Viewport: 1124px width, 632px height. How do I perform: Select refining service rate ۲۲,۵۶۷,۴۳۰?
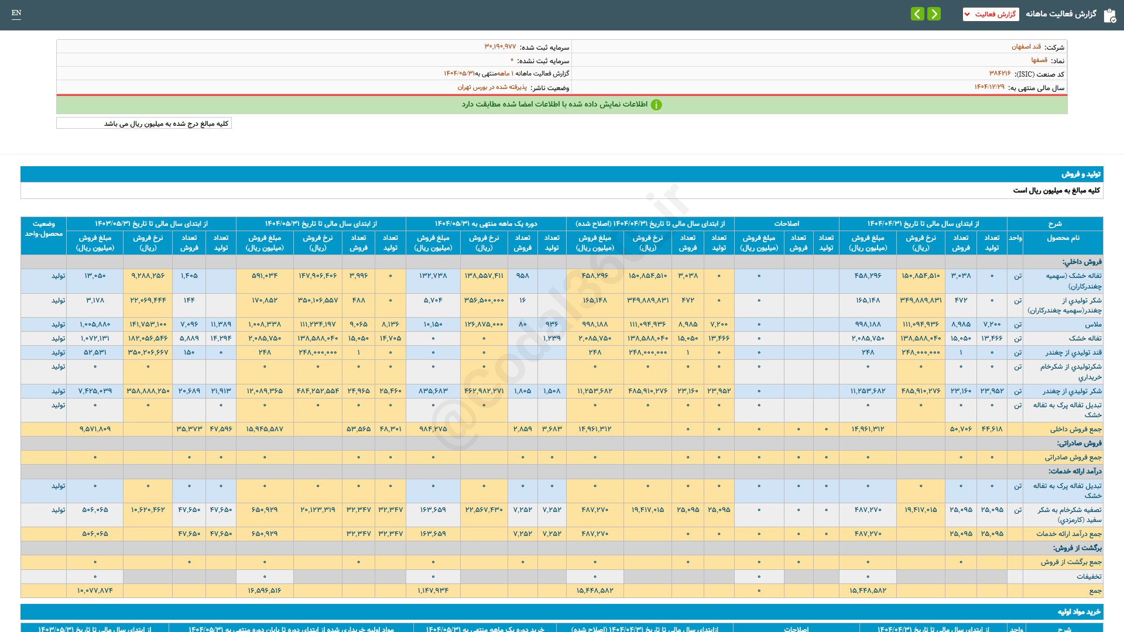484,510
